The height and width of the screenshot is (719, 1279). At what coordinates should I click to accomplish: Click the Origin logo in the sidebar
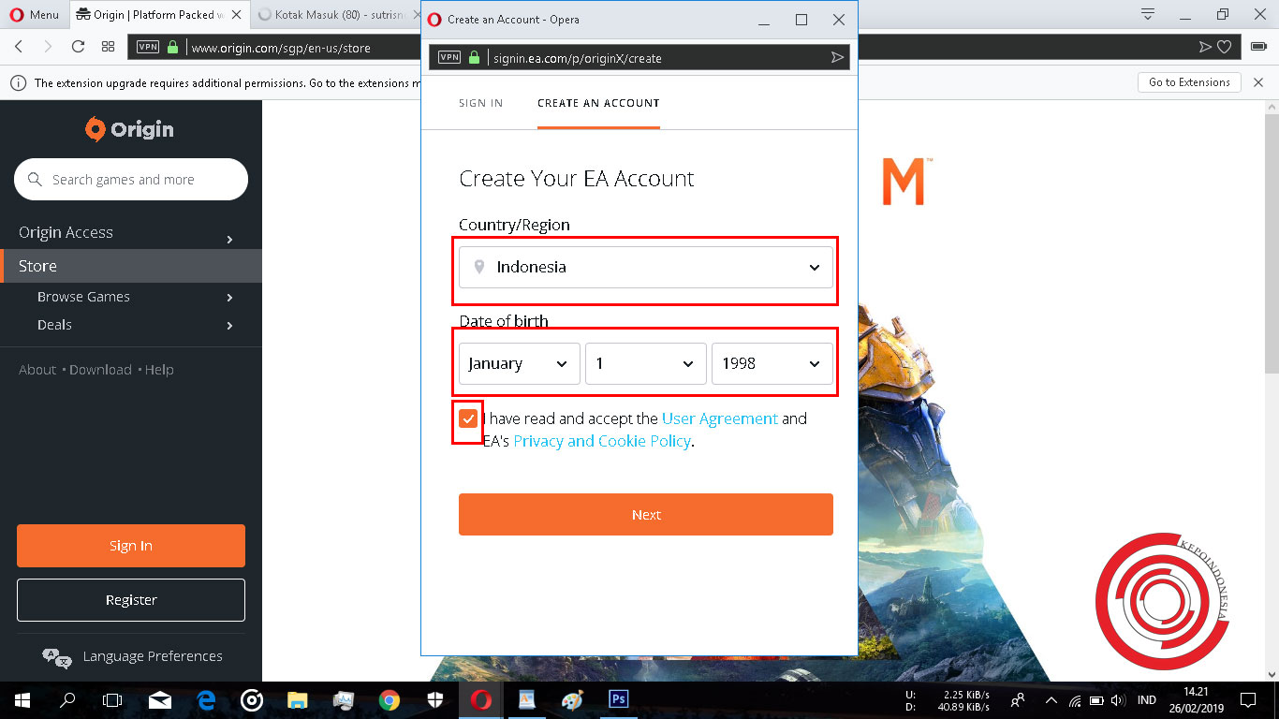click(130, 129)
